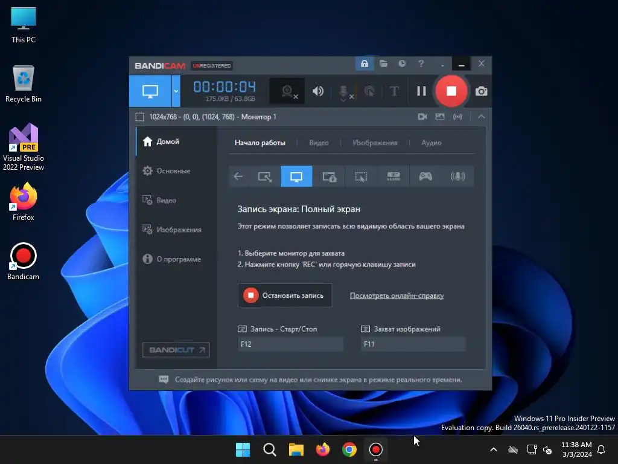Open Bandicam desktop shortcut
This screenshot has height=464, width=618.
pyautogui.click(x=24, y=261)
